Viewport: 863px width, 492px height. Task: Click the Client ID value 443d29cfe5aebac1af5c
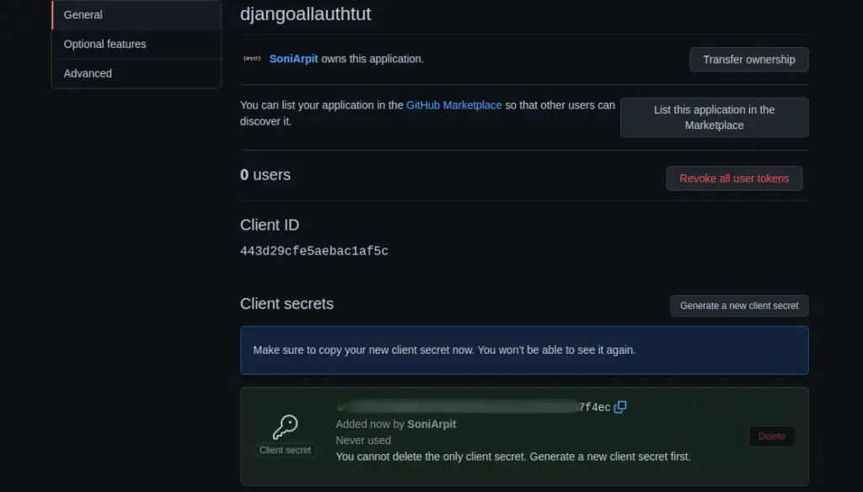(314, 251)
